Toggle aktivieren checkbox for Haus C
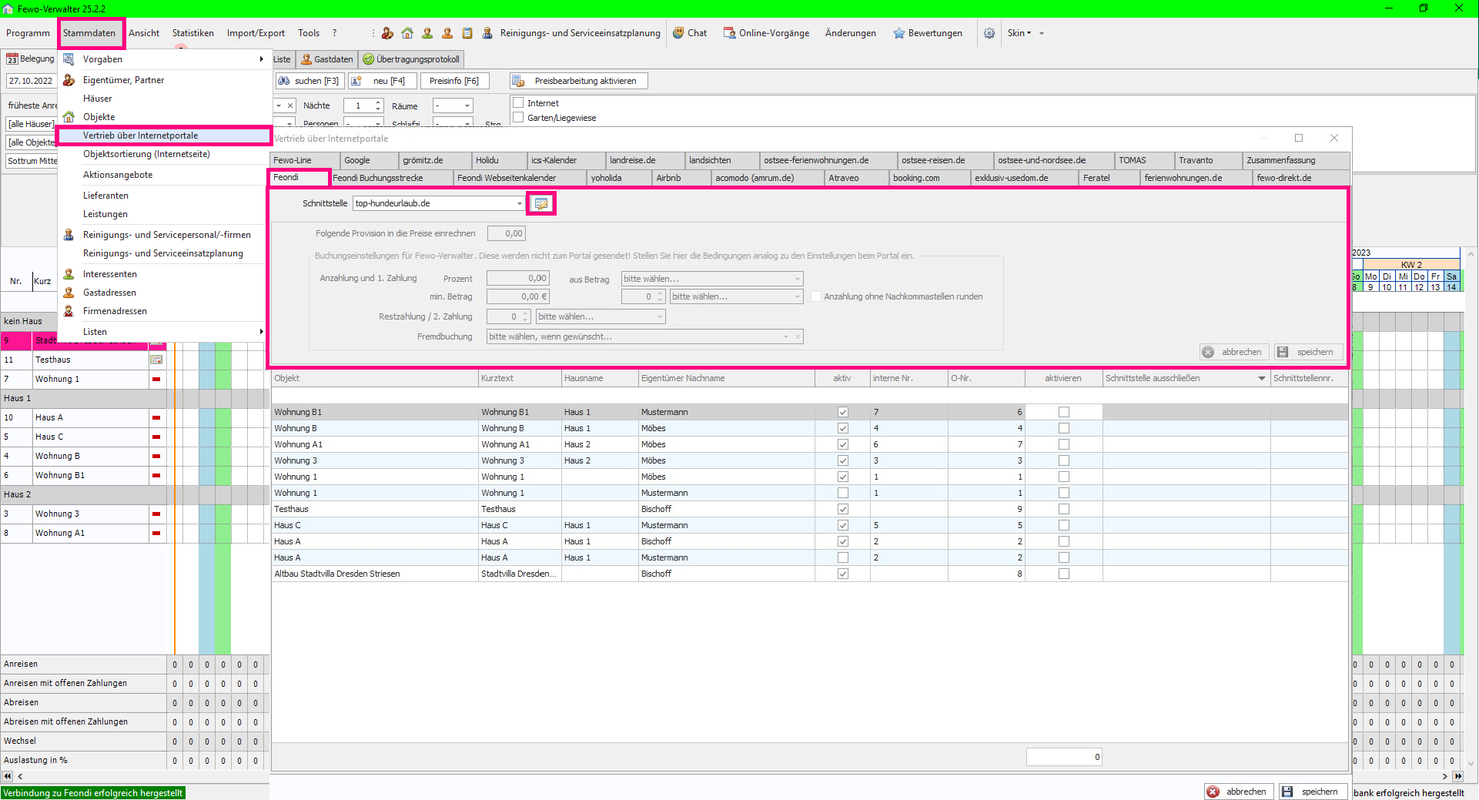This screenshot has height=800, width=1479. [x=1064, y=525]
